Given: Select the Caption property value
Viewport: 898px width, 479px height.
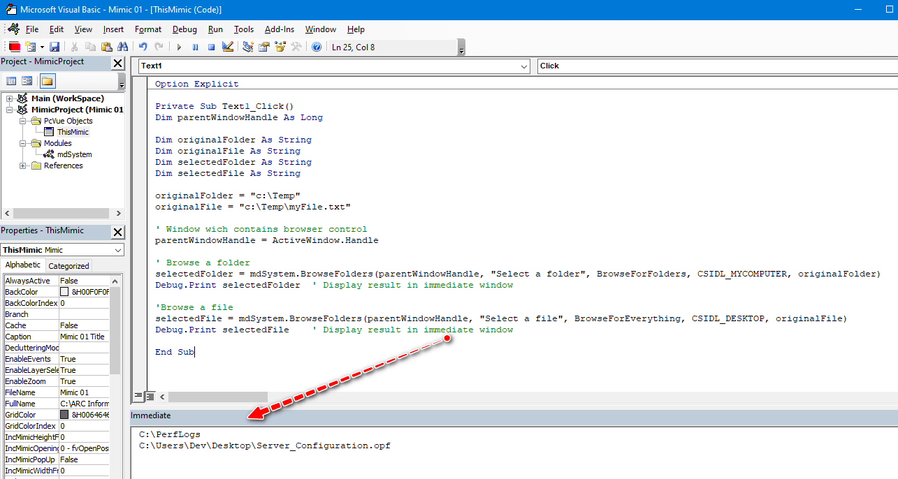Looking at the screenshot, I should point(84,337).
